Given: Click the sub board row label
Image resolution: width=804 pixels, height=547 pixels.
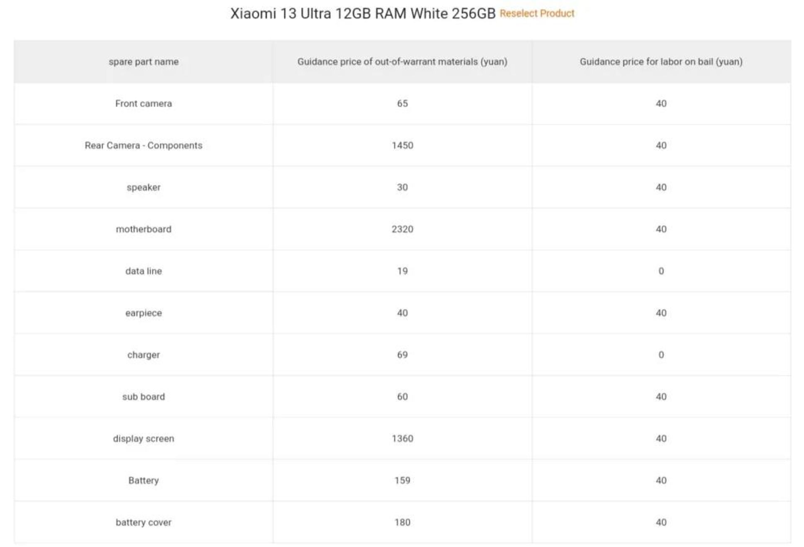Looking at the screenshot, I should tap(144, 397).
